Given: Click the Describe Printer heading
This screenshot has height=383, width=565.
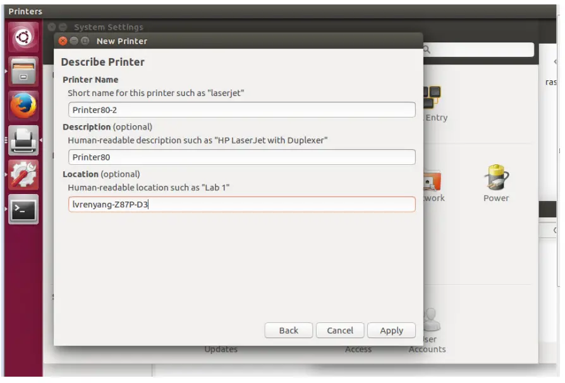Looking at the screenshot, I should tap(102, 62).
